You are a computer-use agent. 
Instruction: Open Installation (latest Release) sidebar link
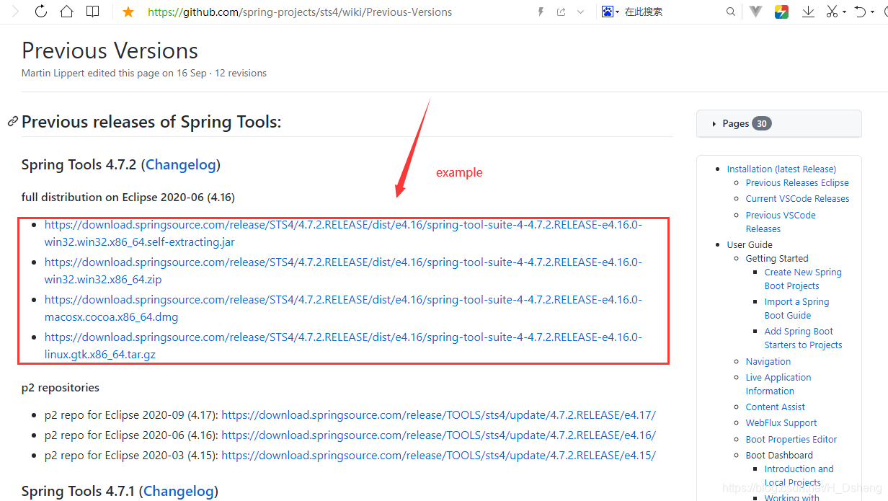tap(781, 169)
